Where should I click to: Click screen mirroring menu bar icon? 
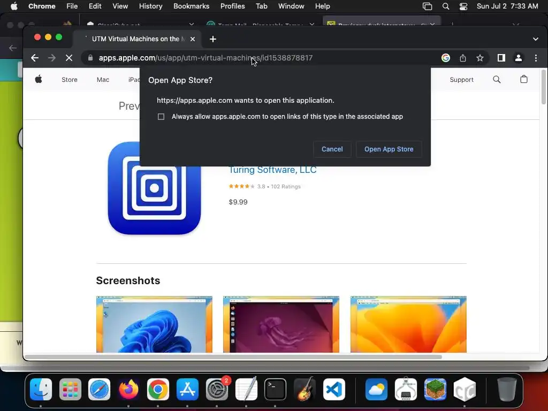(x=427, y=6)
